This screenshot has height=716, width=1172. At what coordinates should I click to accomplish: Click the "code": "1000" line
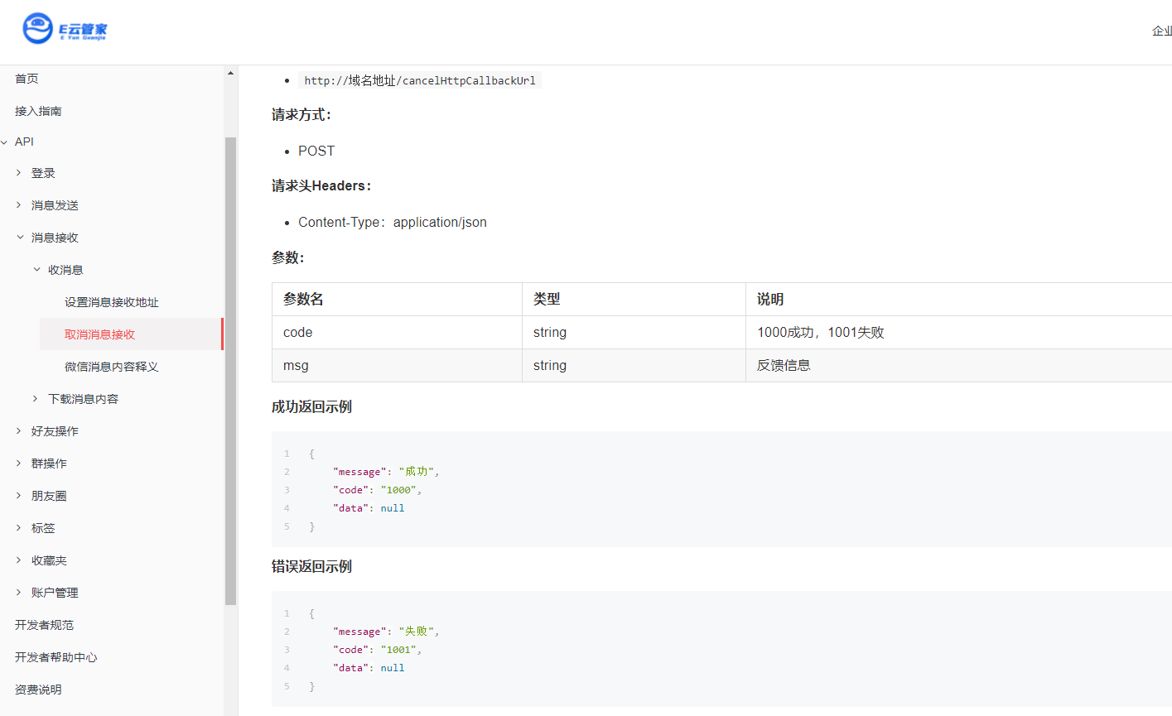(x=378, y=490)
